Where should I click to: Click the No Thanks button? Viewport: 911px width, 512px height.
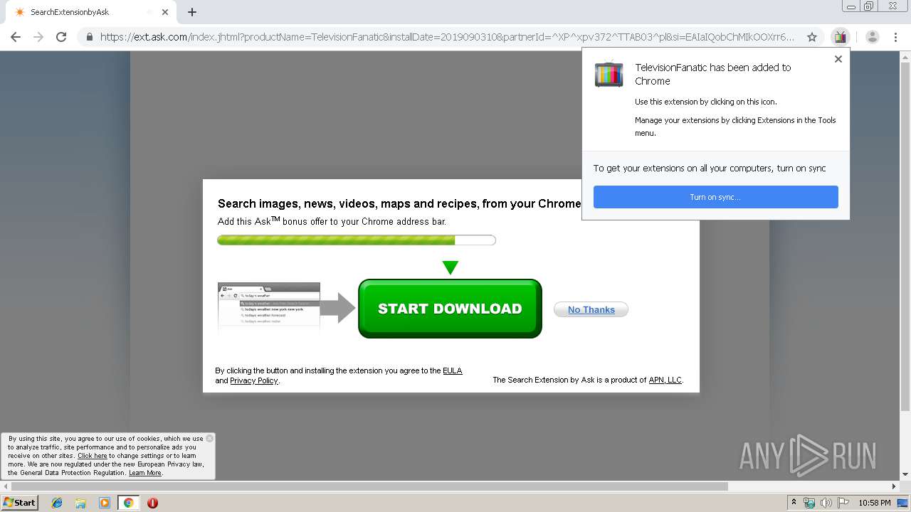[591, 309]
